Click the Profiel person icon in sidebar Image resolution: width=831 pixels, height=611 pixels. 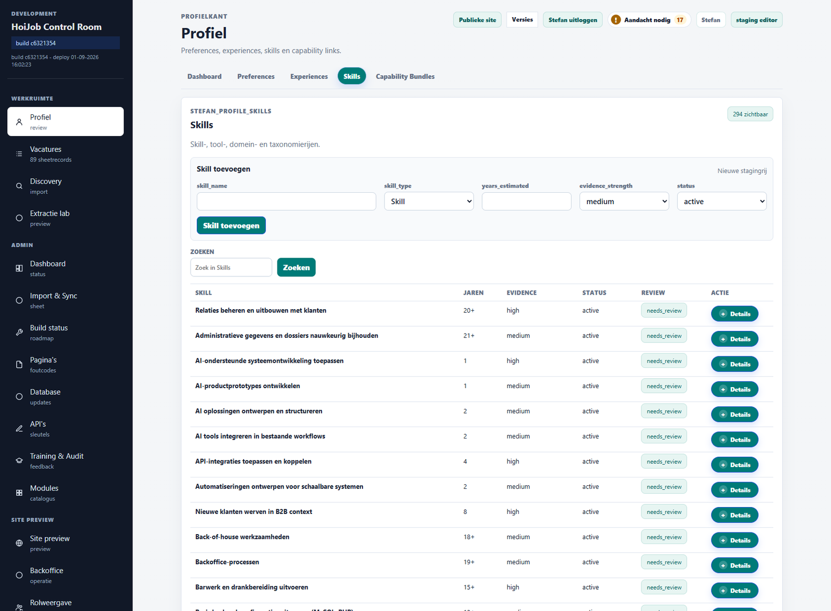pos(19,122)
